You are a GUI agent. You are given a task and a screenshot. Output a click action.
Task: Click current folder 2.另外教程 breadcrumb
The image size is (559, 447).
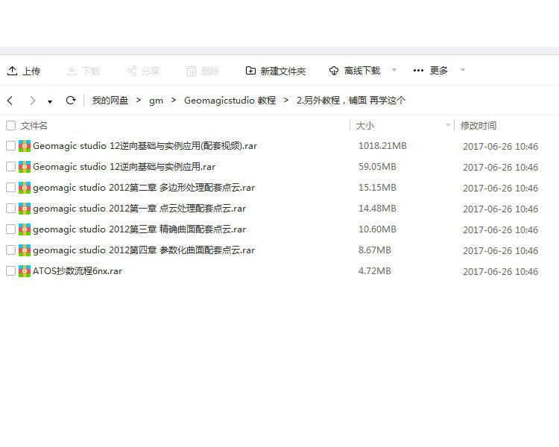(351, 101)
